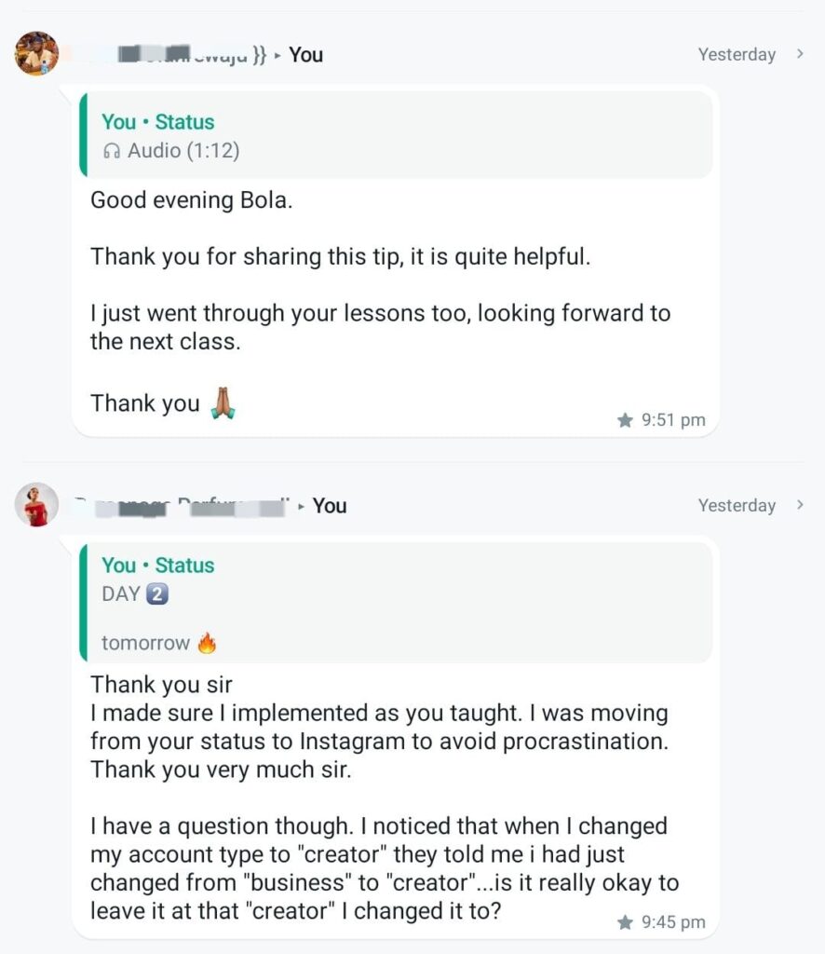The image size is (825, 954).
Task: Expand the first message via its right chevron
Action: (x=799, y=54)
